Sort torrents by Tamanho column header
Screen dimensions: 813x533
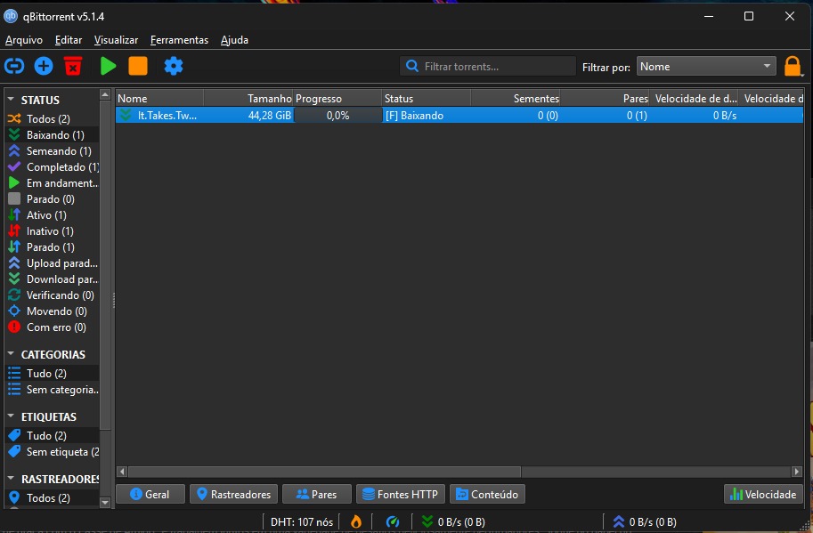coord(248,99)
